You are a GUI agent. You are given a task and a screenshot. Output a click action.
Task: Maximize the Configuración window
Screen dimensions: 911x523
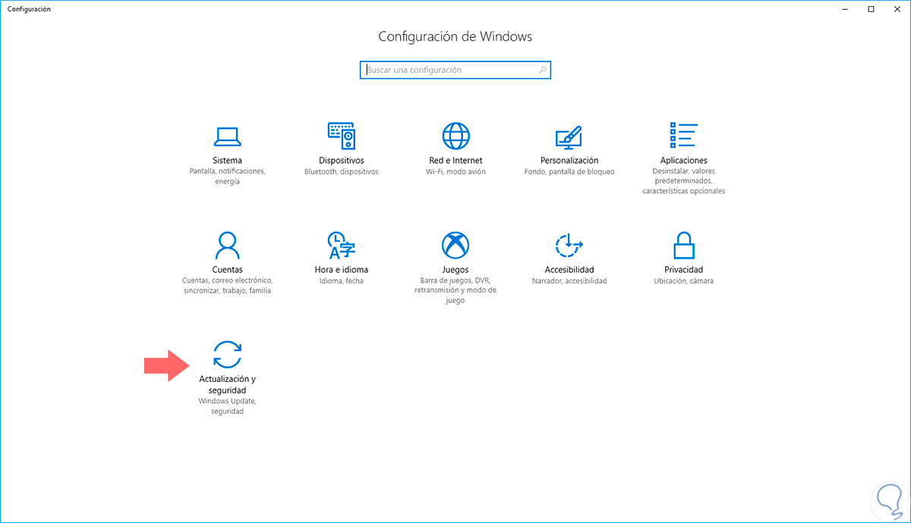click(x=871, y=8)
